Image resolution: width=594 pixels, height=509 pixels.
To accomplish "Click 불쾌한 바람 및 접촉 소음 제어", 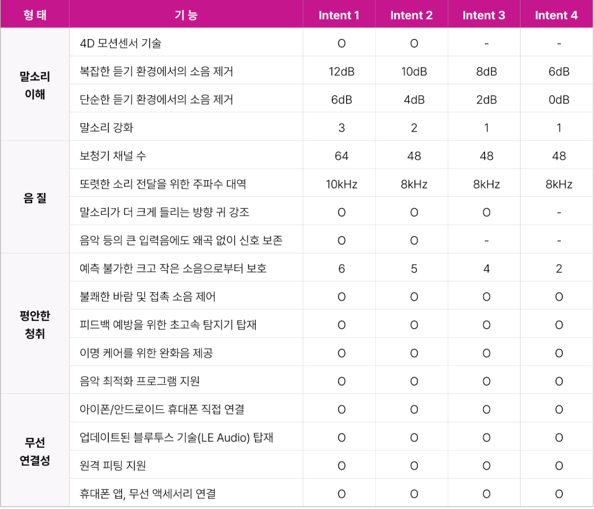I will (x=148, y=297).
